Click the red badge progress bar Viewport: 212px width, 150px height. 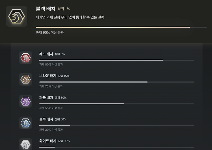tap(116, 61)
